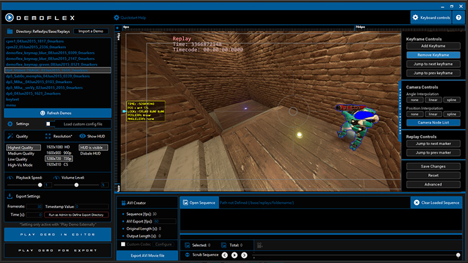Open Keyboard controls panel

(431, 17)
